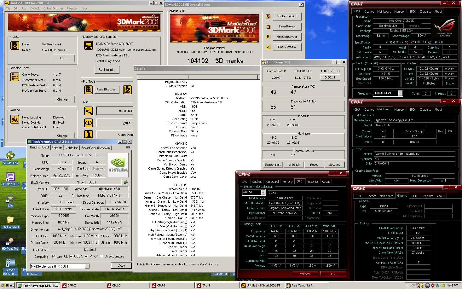Open the ET6 desktop icon
462x289 pixels.
pyautogui.click(x=10, y=201)
